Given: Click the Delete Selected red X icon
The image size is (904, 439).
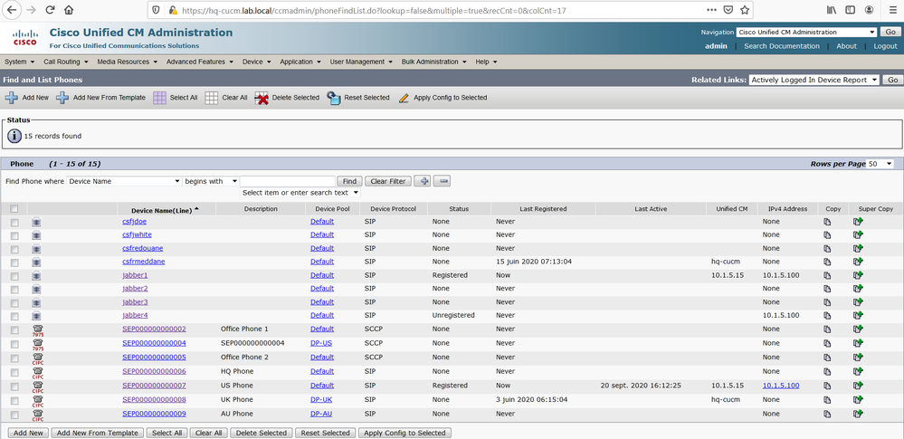Looking at the screenshot, I should (262, 98).
